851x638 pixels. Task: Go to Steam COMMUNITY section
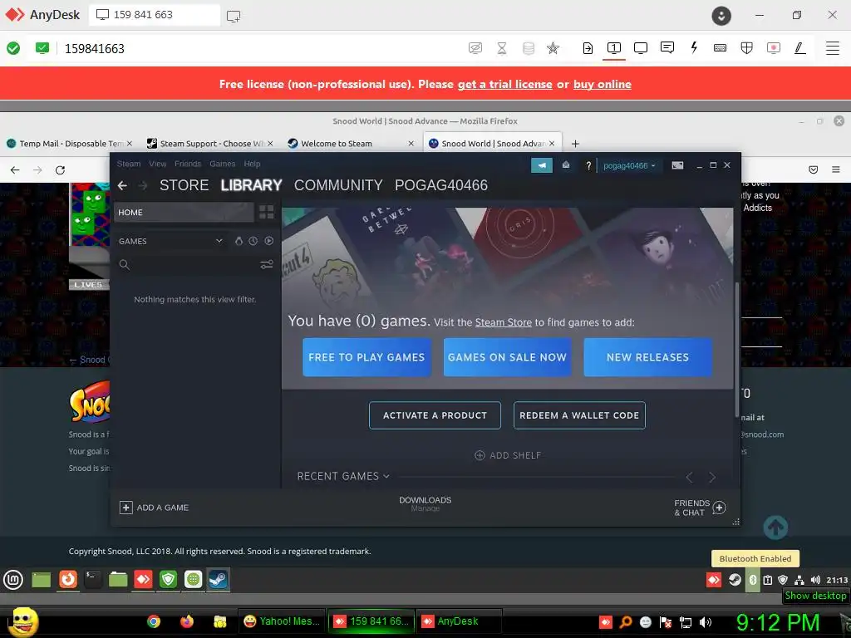tap(338, 185)
